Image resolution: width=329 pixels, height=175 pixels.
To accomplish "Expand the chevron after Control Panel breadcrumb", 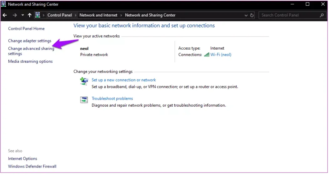I will pyautogui.click(x=76, y=15).
